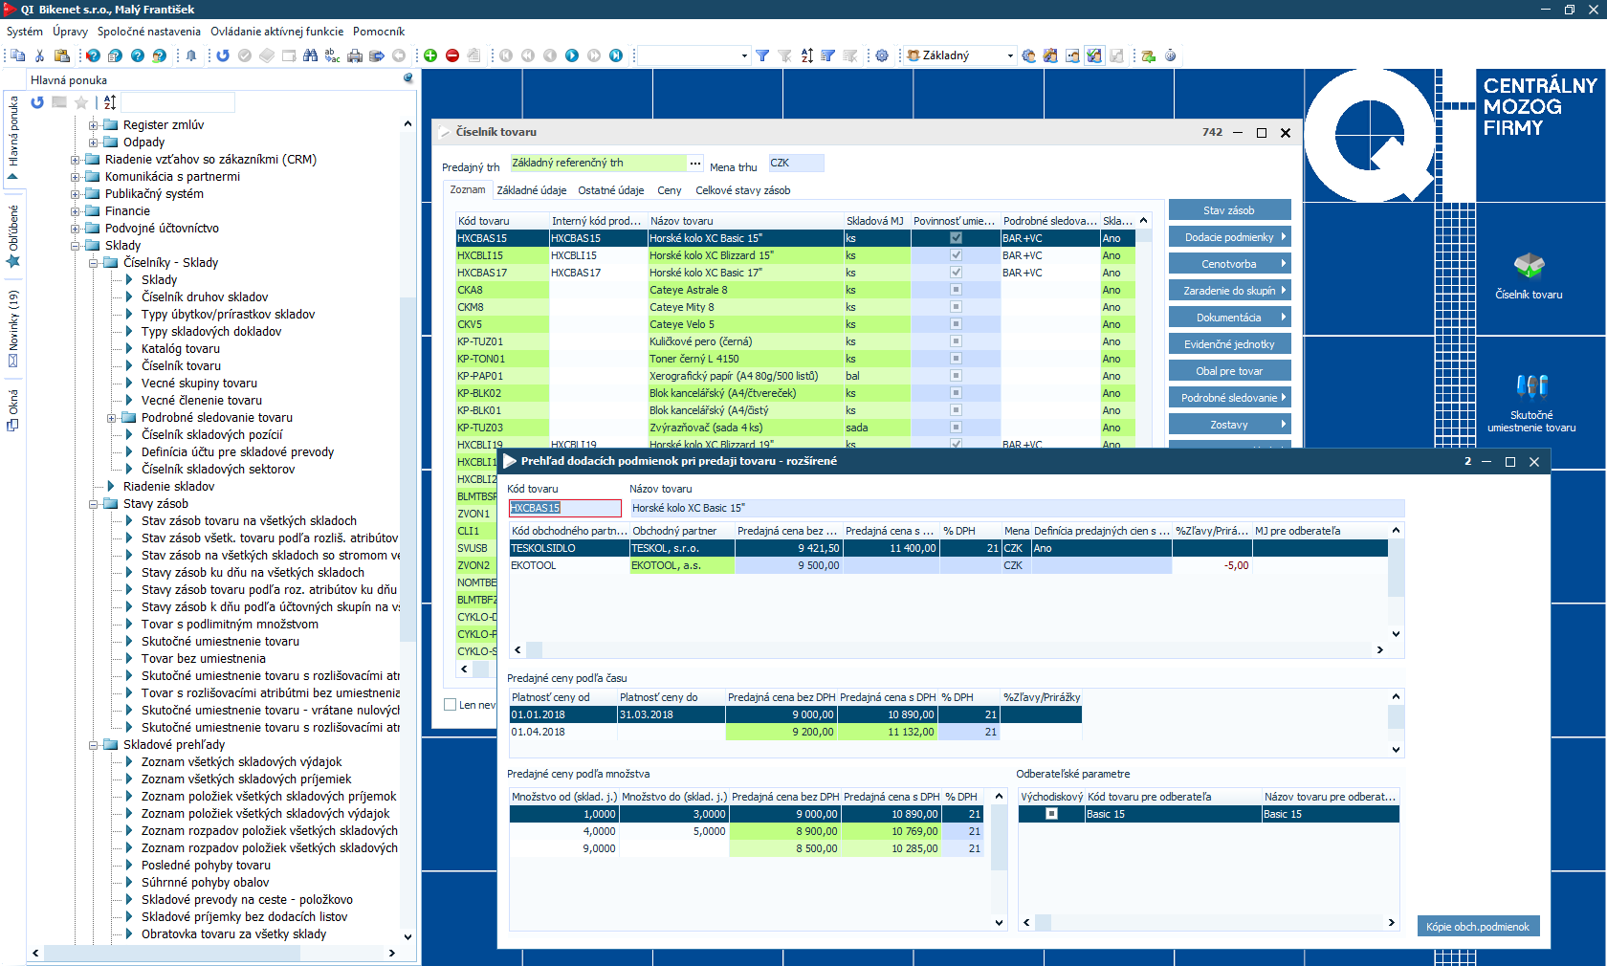Click the green plus add record icon

430,55
